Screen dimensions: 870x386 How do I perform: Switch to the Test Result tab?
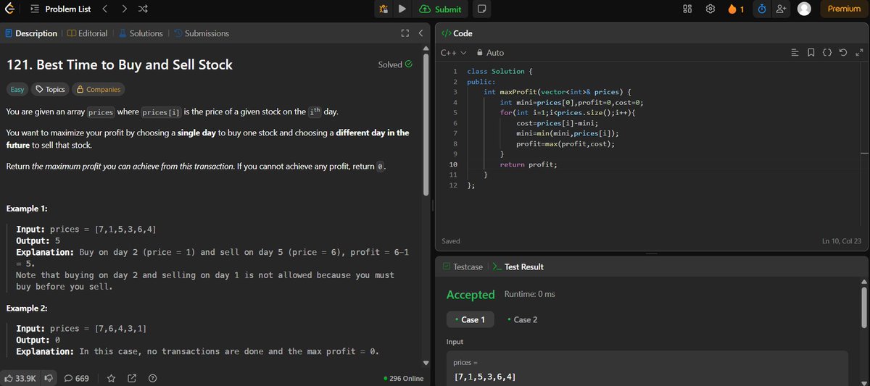click(x=518, y=267)
